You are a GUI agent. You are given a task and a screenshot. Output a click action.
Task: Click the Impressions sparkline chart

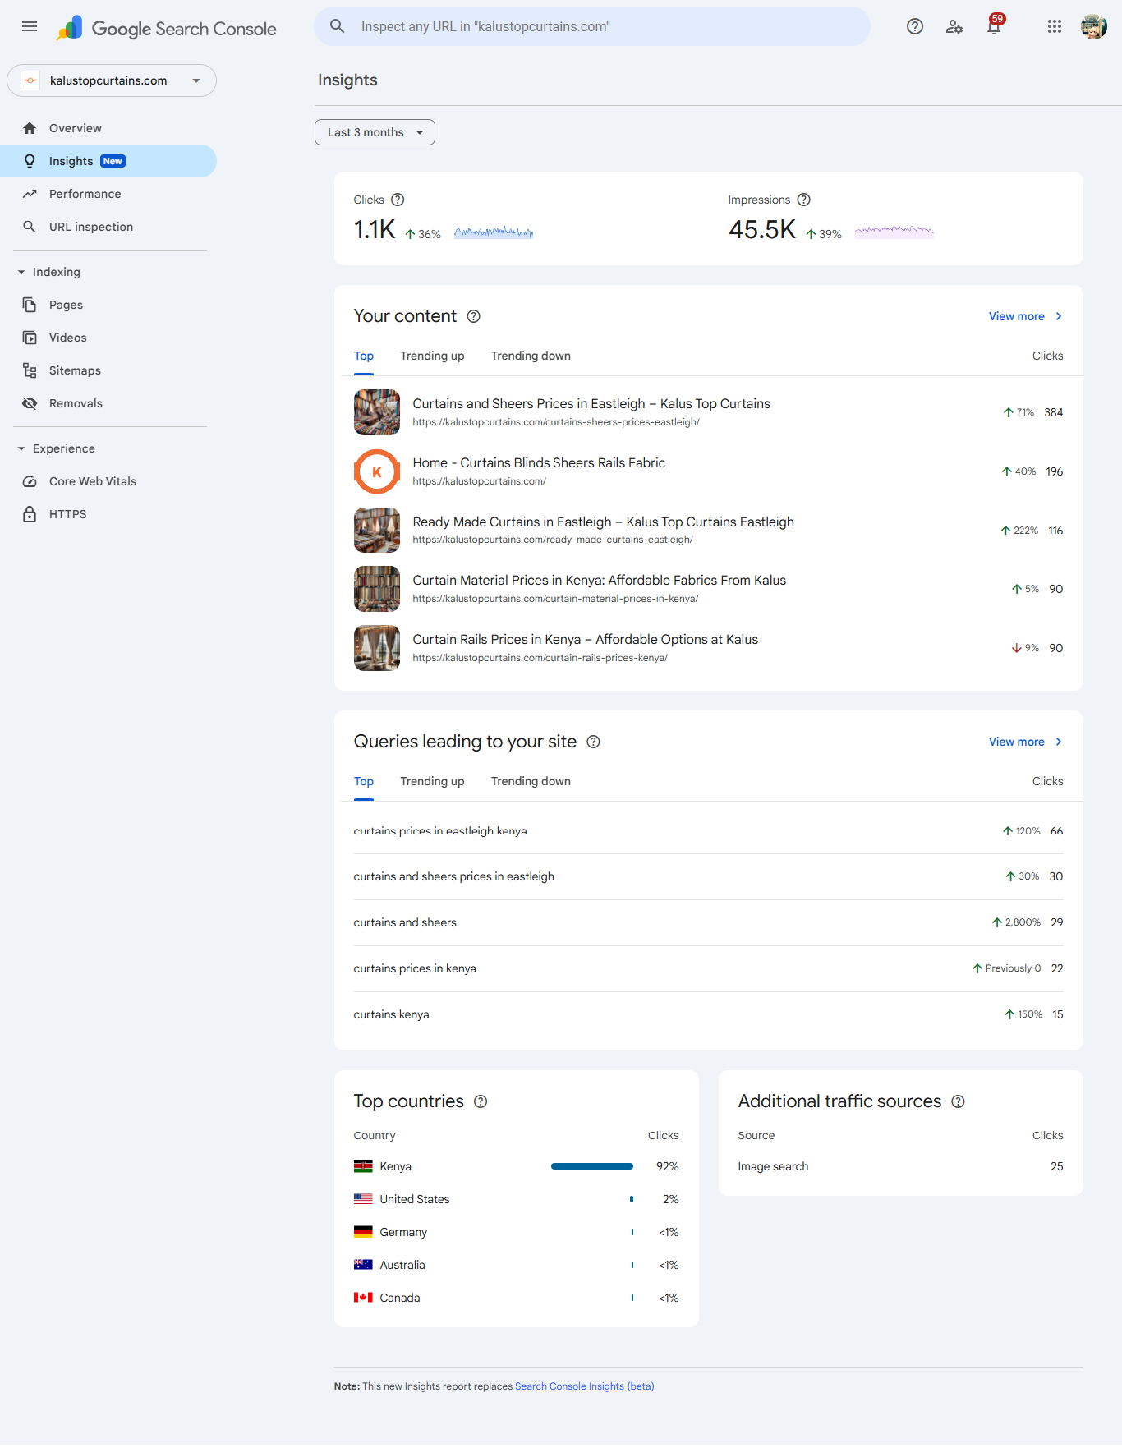(x=894, y=232)
